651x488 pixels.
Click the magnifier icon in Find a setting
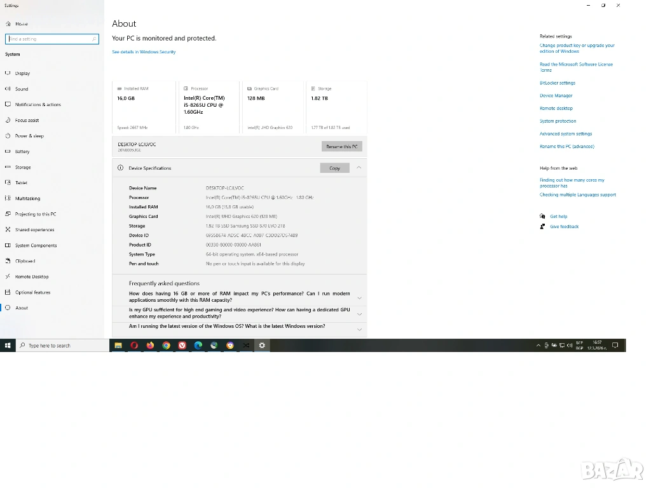[94, 39]
